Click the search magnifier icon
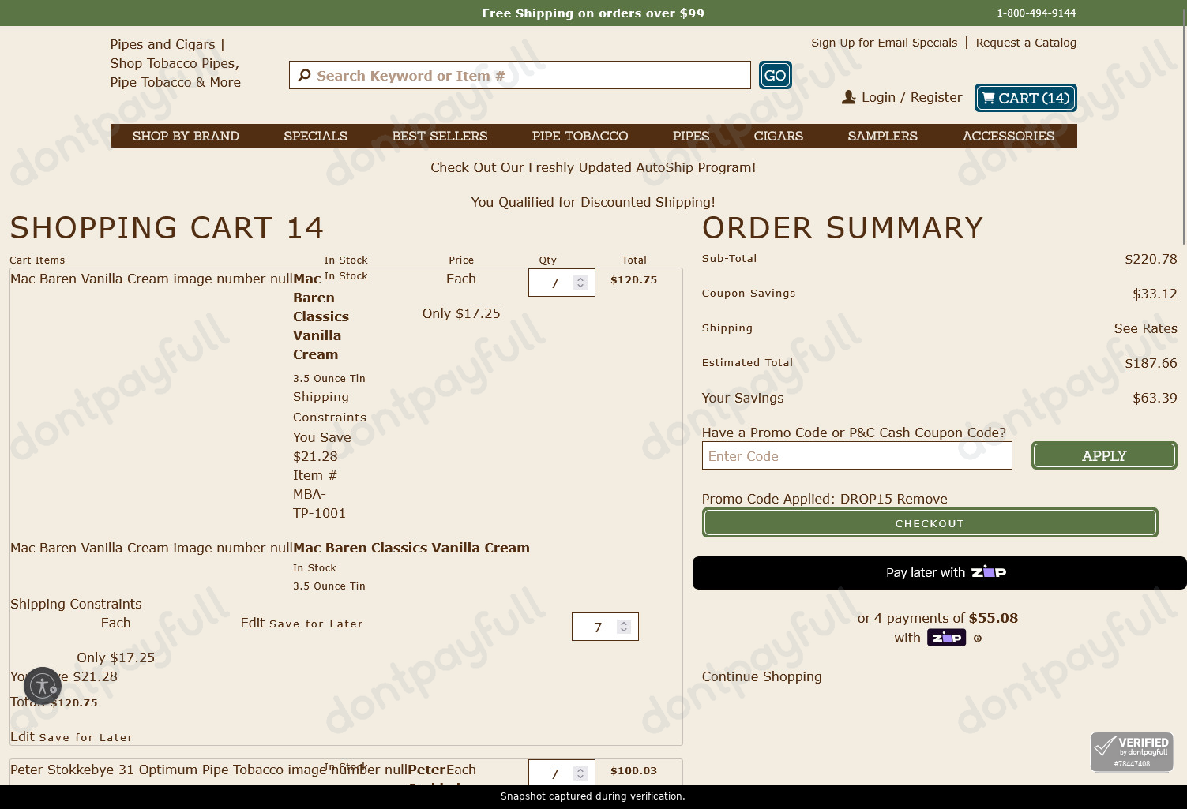Image resolution: width=1187 pixels, height=809 pixels. coord(304,75)
